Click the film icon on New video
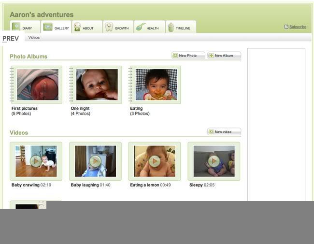 click(x=211, y=131)
